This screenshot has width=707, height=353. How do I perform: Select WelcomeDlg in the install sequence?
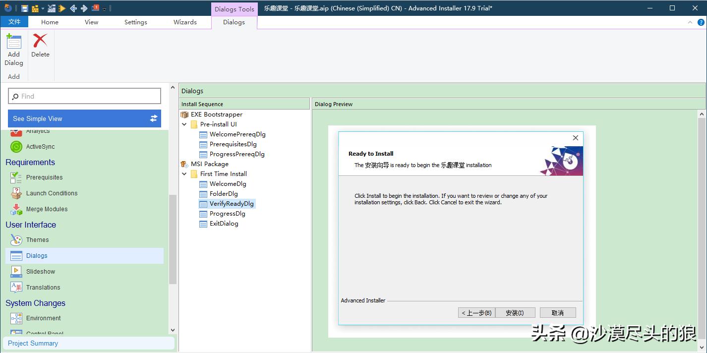point(228,184)
